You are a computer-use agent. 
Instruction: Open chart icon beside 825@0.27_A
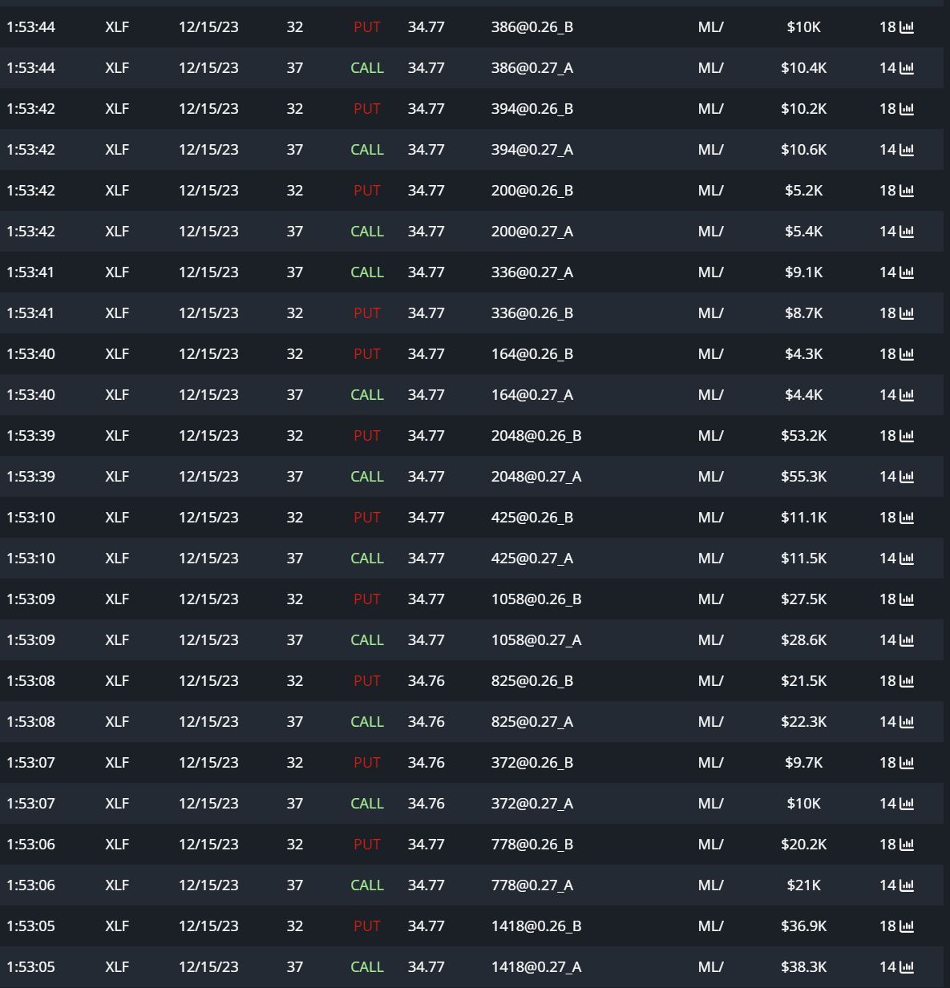click(x=907, y=722)
